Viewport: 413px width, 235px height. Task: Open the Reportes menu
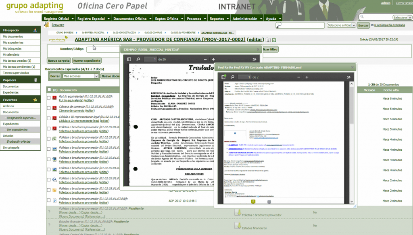point(219,19)
